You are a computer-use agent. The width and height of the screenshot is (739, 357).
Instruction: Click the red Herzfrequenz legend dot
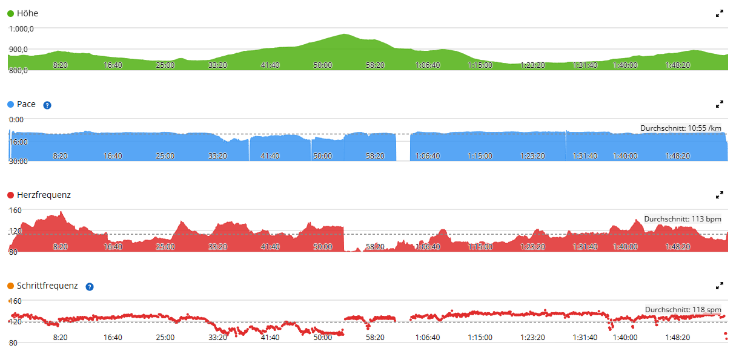[x=10, y=195]
